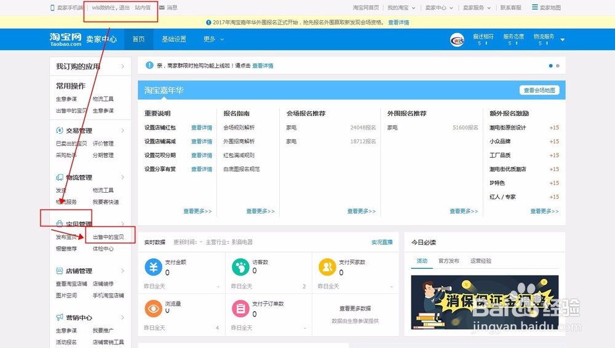The width and height of the screenshot is (615, 348).
Task: Switch to the 官方发布 tab
Action: tap(449, 261)
